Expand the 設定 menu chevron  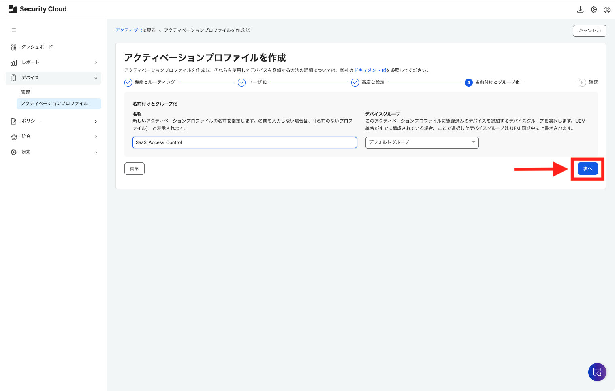[96, 152]
